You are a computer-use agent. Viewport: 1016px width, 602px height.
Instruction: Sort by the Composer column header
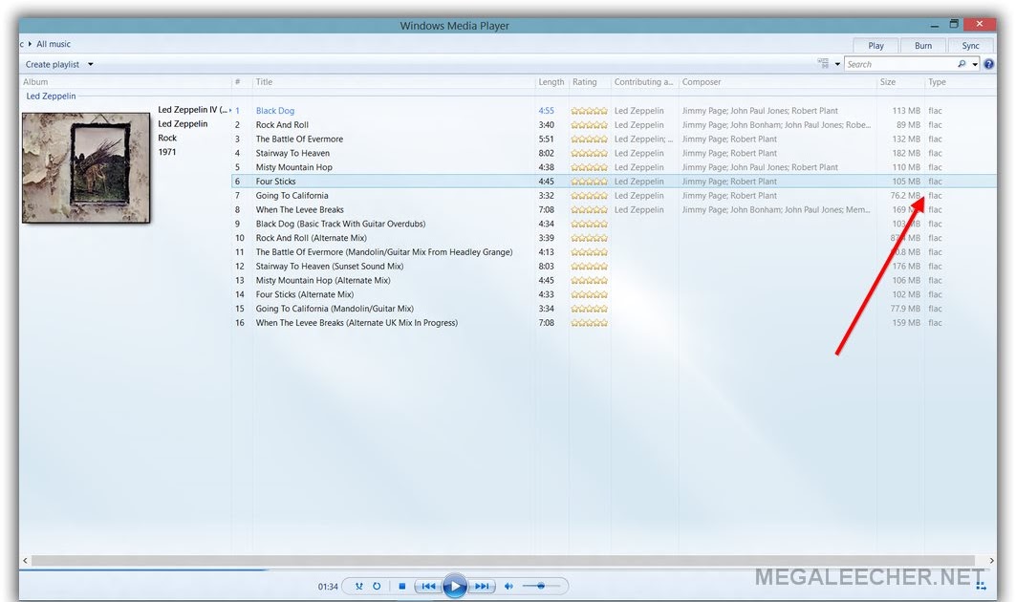click(702, 81)
